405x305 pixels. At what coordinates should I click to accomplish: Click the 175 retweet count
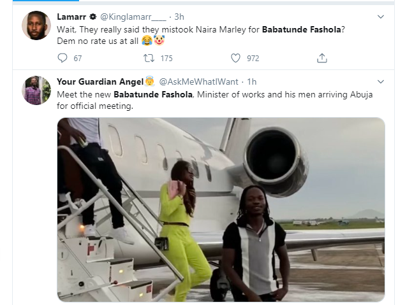tap(166, 59)
